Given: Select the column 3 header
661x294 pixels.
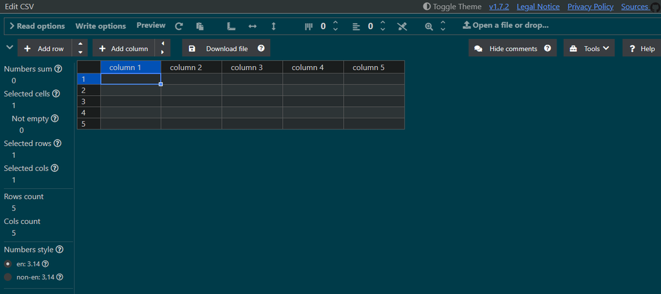Looking at the screenshot, I should pos(252,67).
